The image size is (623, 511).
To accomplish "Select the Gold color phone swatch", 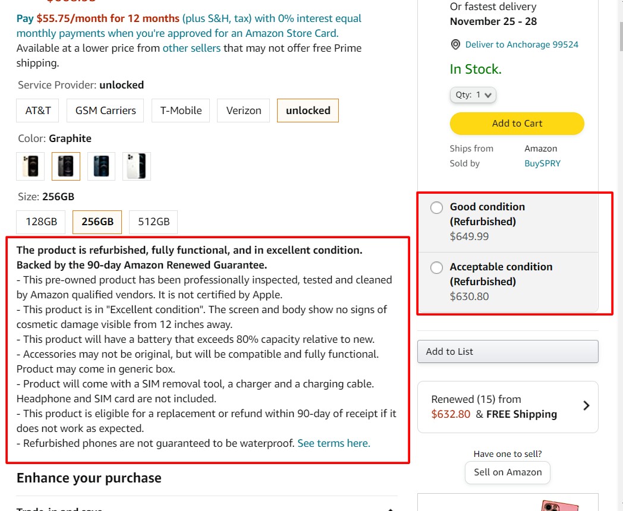I will [x=30, y=166].
